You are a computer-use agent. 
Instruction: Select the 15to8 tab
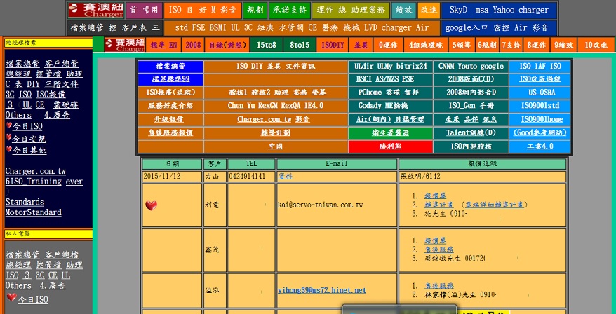pos(266,45)
